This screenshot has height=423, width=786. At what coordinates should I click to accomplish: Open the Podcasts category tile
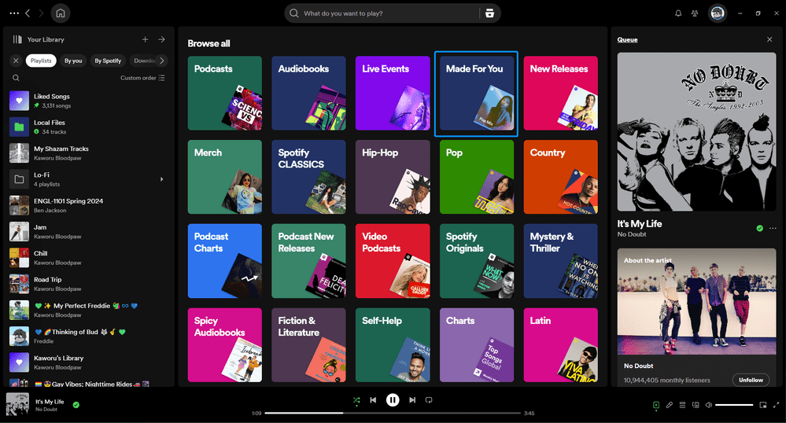pyautogui.click(x=224, y=94)
